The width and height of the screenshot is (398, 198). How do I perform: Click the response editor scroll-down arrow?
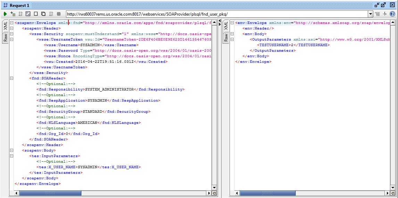(393, 187)
